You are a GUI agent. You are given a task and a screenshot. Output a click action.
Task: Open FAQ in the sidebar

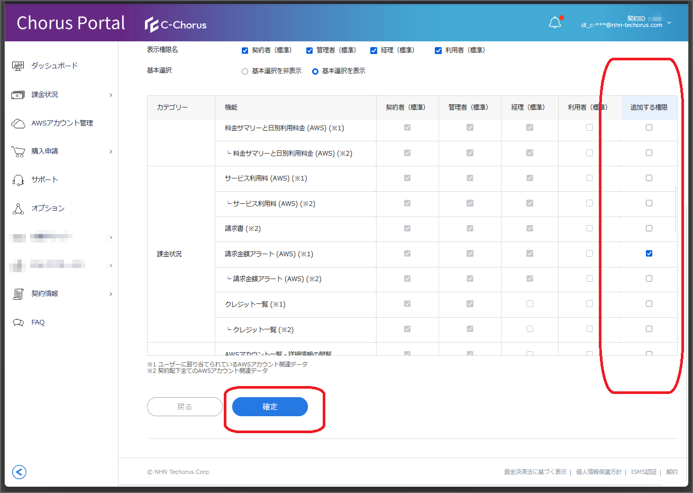(x=38, y=322)
